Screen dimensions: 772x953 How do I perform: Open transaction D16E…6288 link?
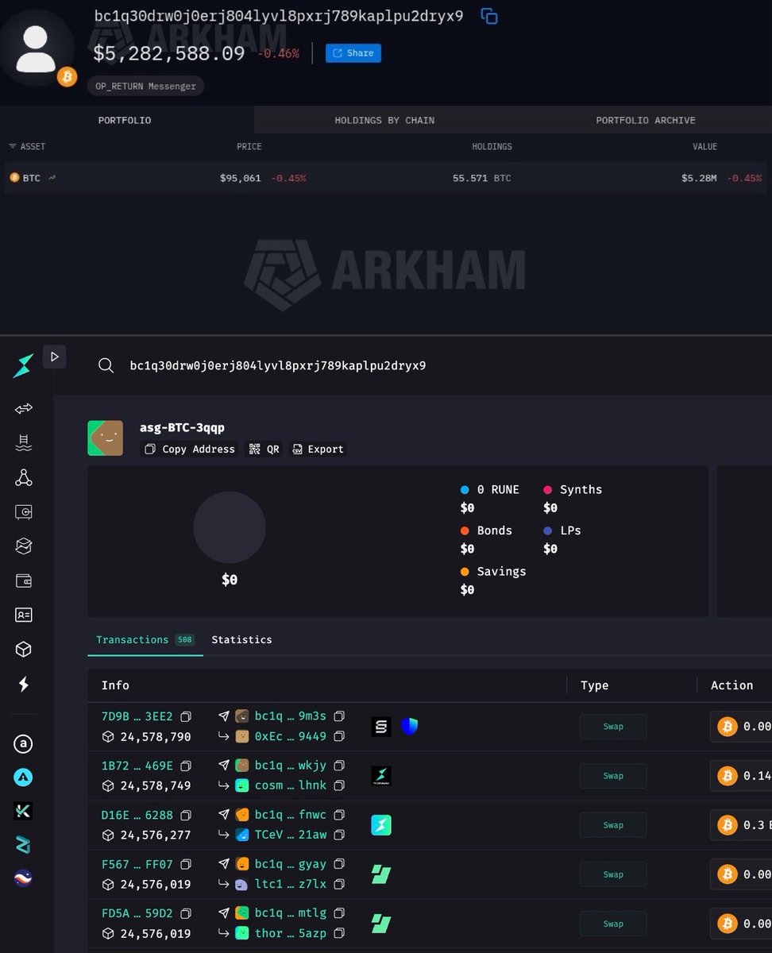click(137, 815)
